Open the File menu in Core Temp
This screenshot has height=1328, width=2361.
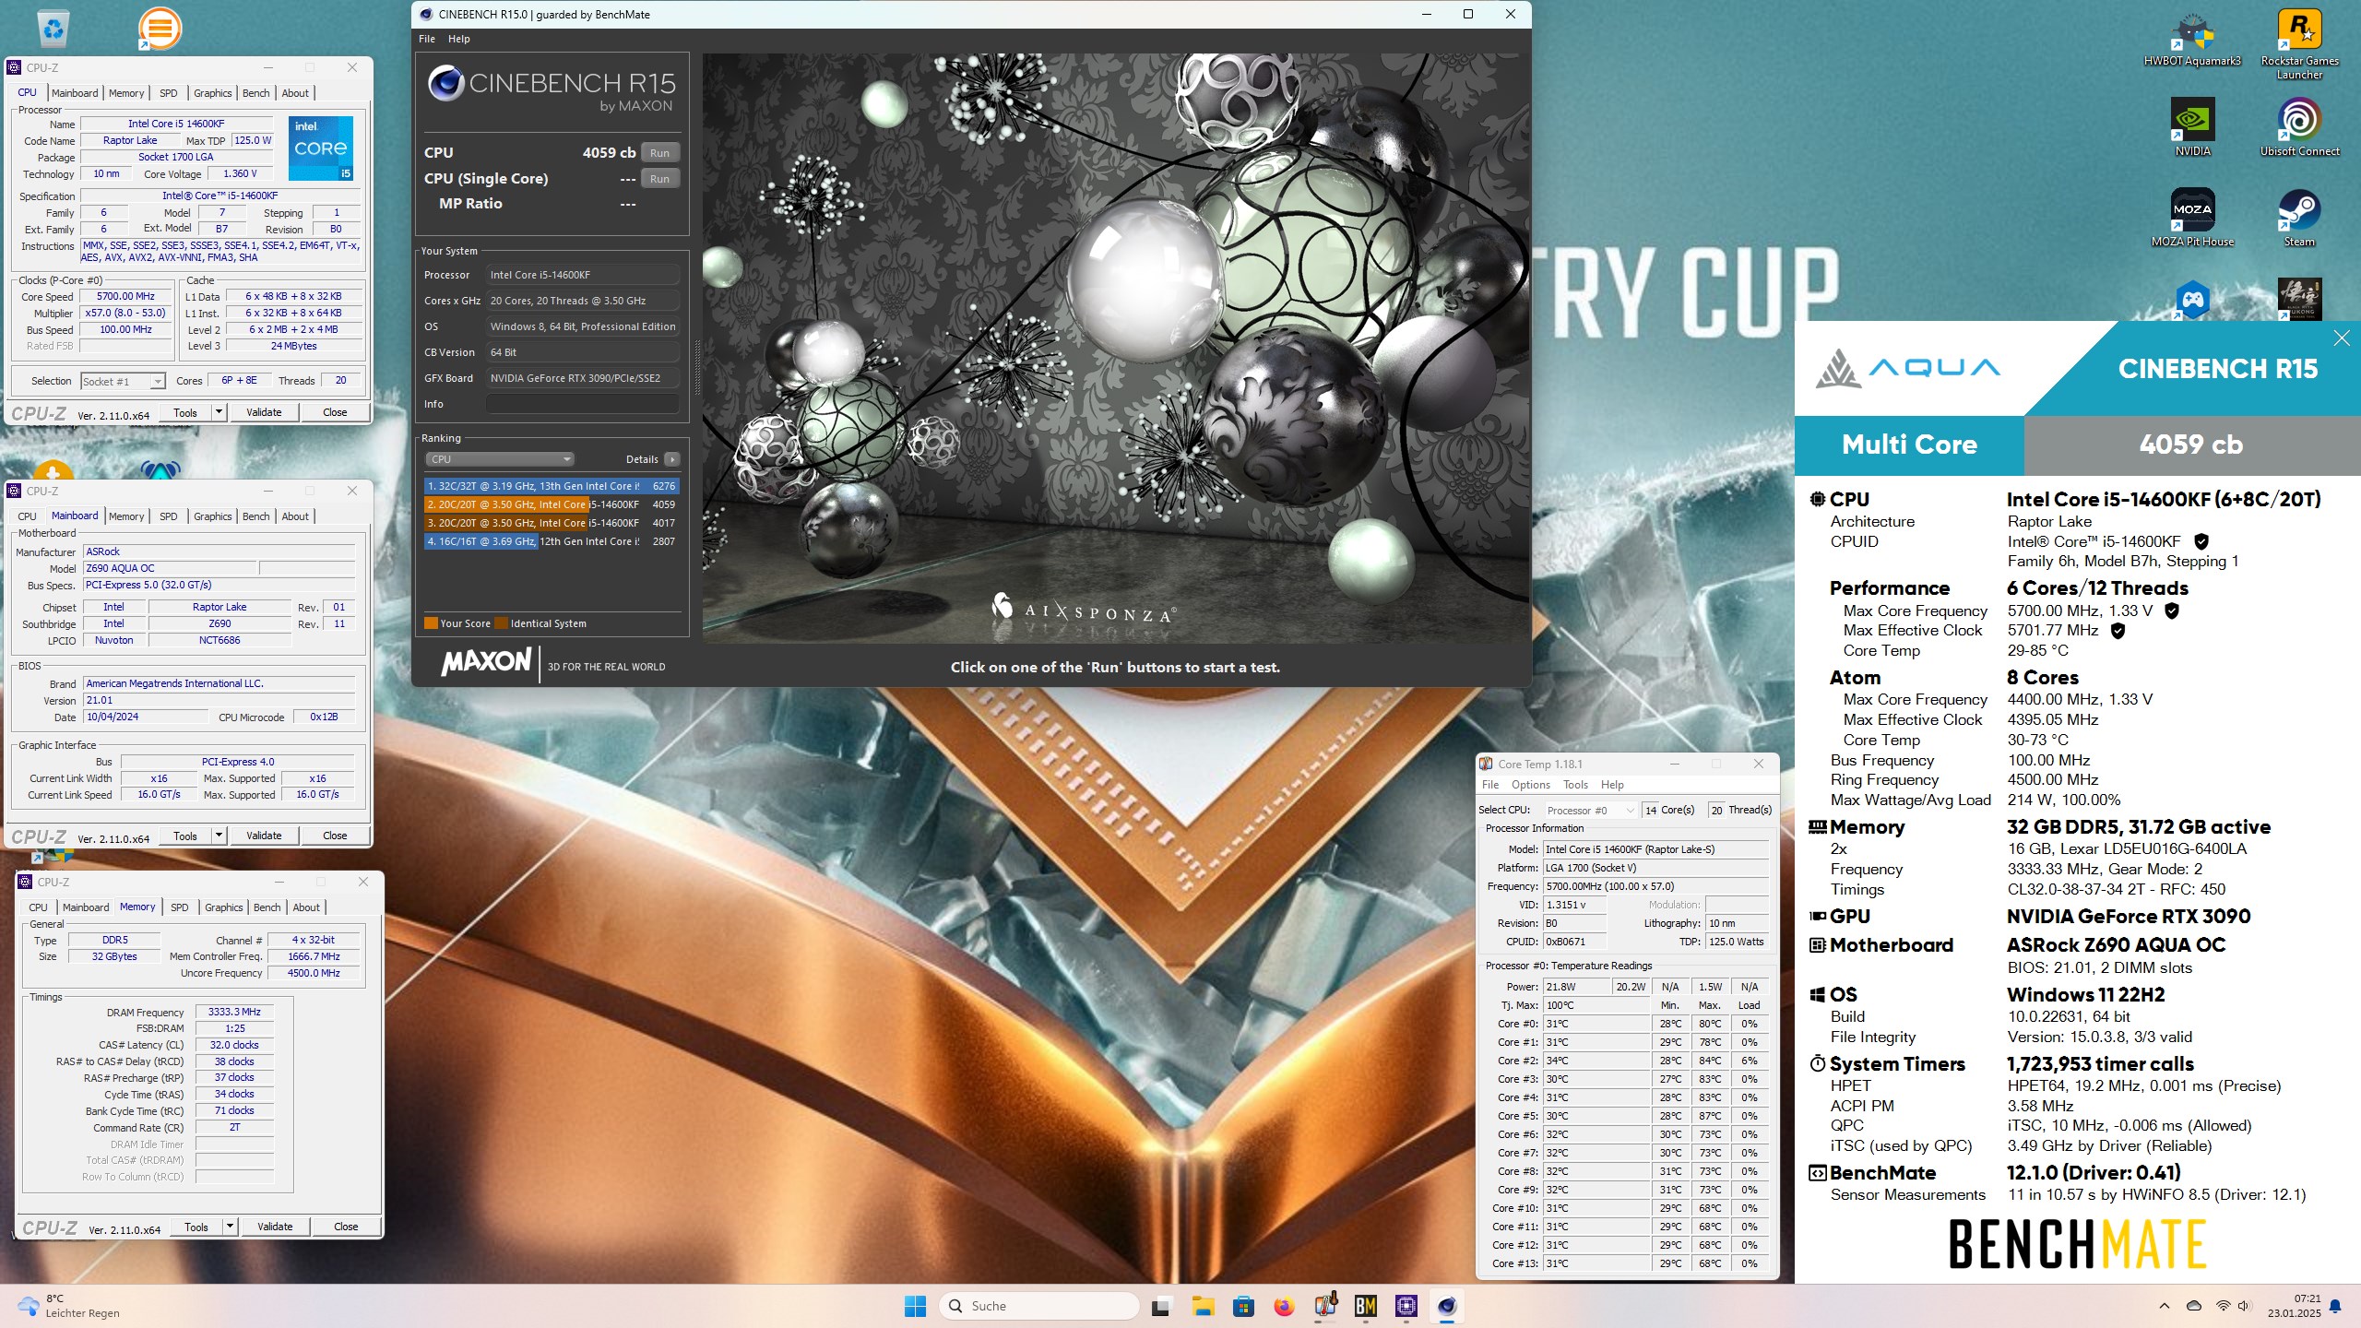coord(1490,785)
